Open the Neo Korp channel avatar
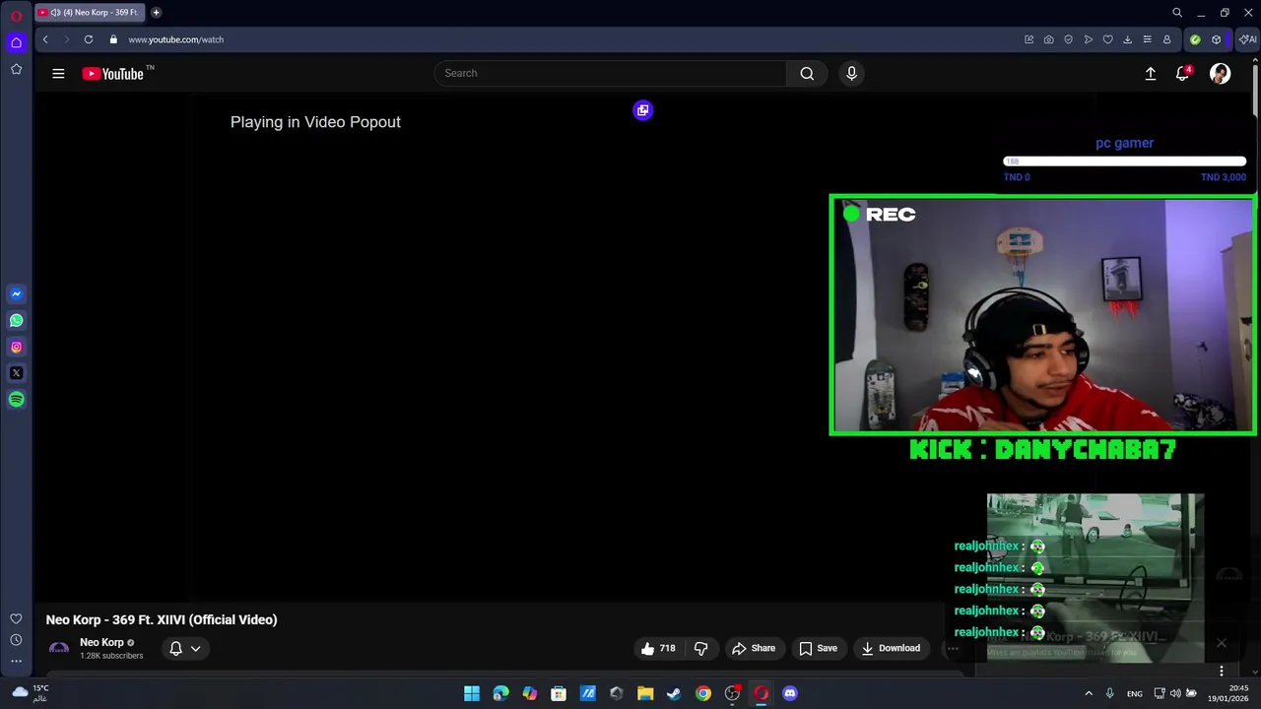Screen dimensions: 1261x709 [x=59, y=648]
